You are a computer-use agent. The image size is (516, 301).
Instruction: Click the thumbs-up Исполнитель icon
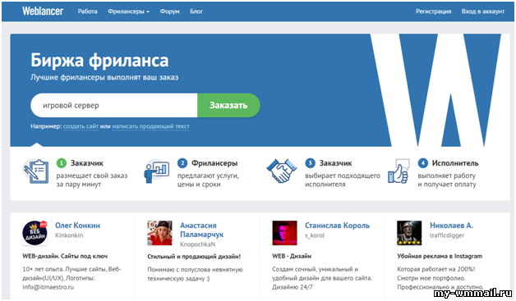click(399, 171)
